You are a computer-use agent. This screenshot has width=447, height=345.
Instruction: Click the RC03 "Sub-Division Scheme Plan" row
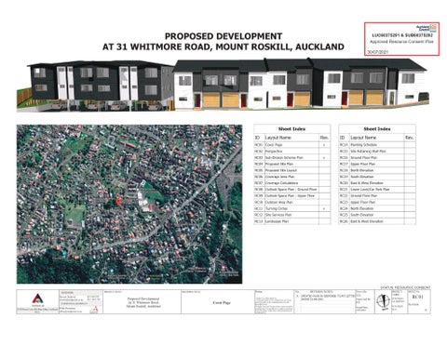(x=292, y=157)
